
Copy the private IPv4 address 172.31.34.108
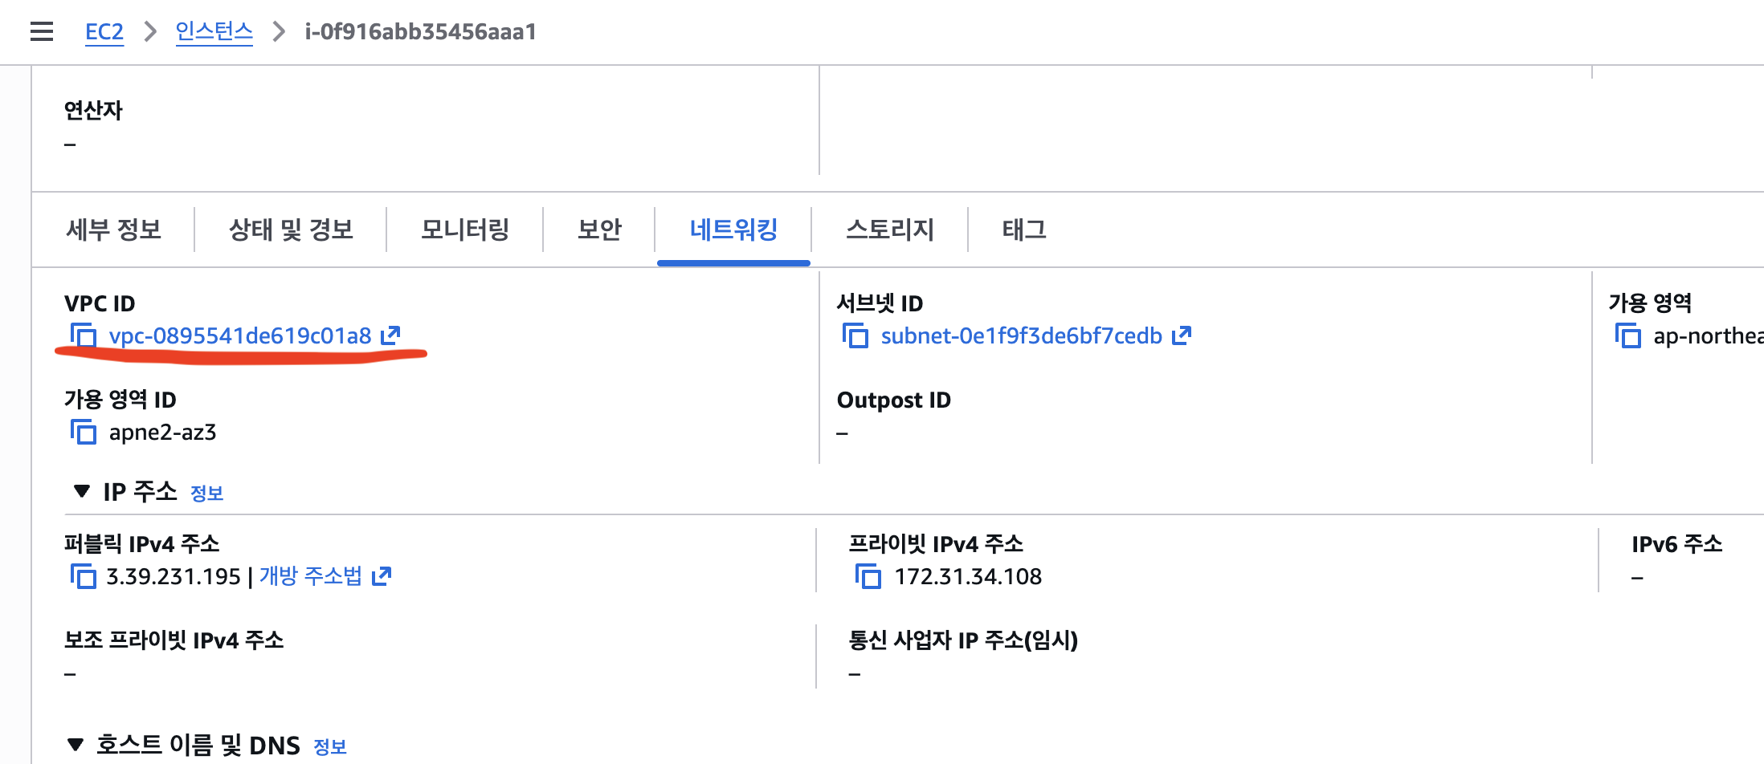(x=868, y=576)
